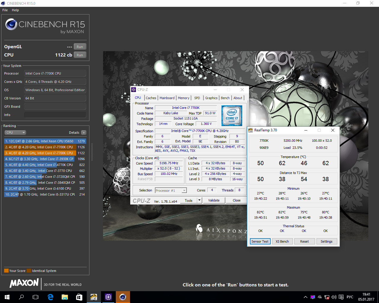
Task: Run the OpenGL benchmark
Action: coord(80,47)
